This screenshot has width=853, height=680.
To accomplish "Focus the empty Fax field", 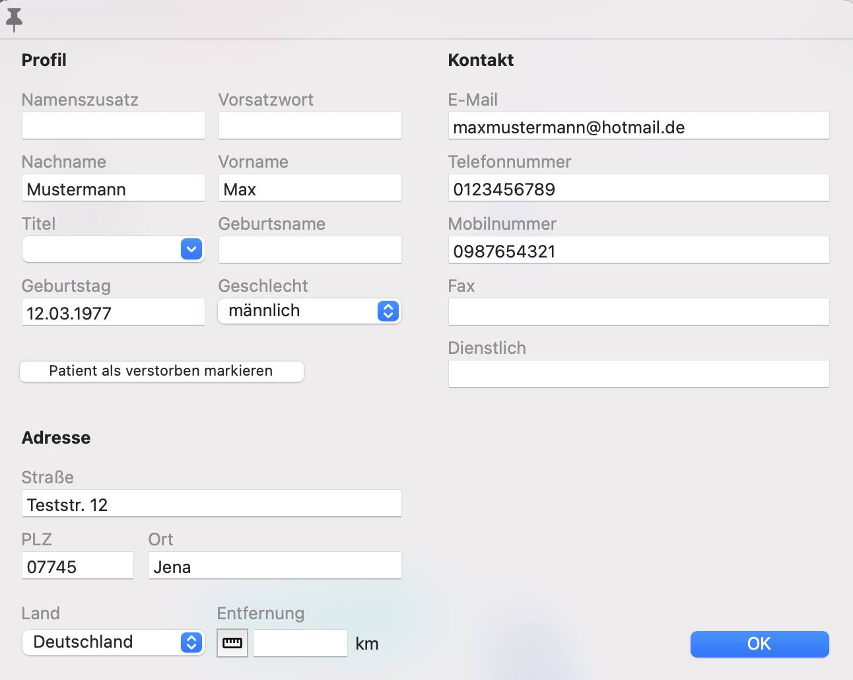I will (x=638, y=312).
